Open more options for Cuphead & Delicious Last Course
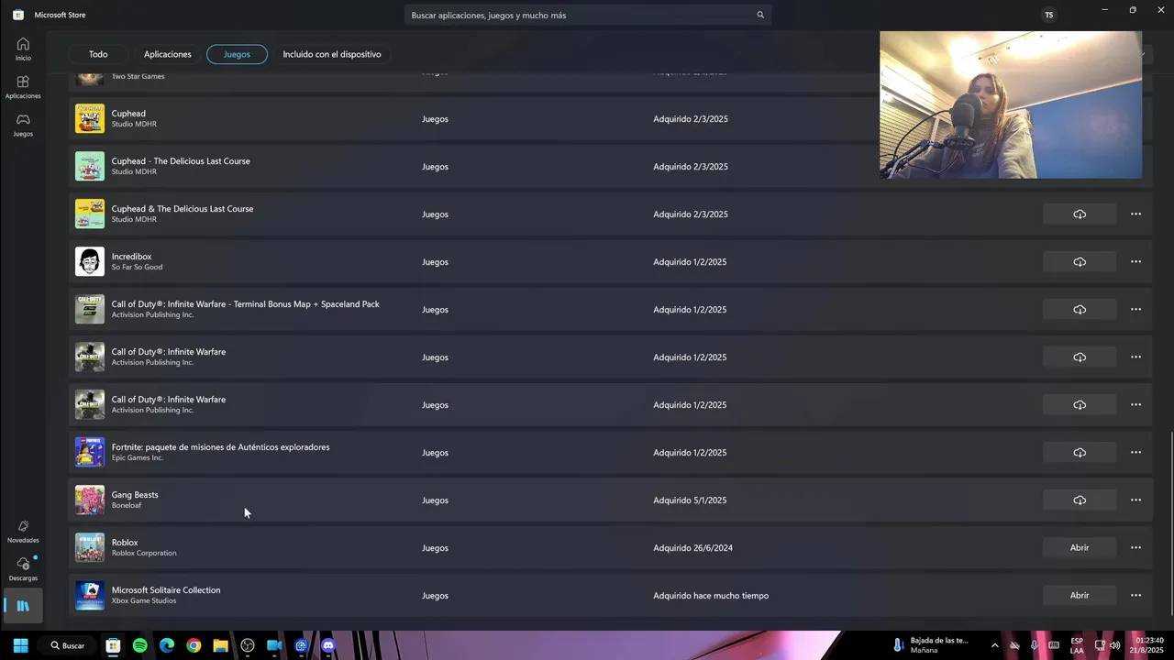Screen dimensions: 1174x660 click(1135, 214)
